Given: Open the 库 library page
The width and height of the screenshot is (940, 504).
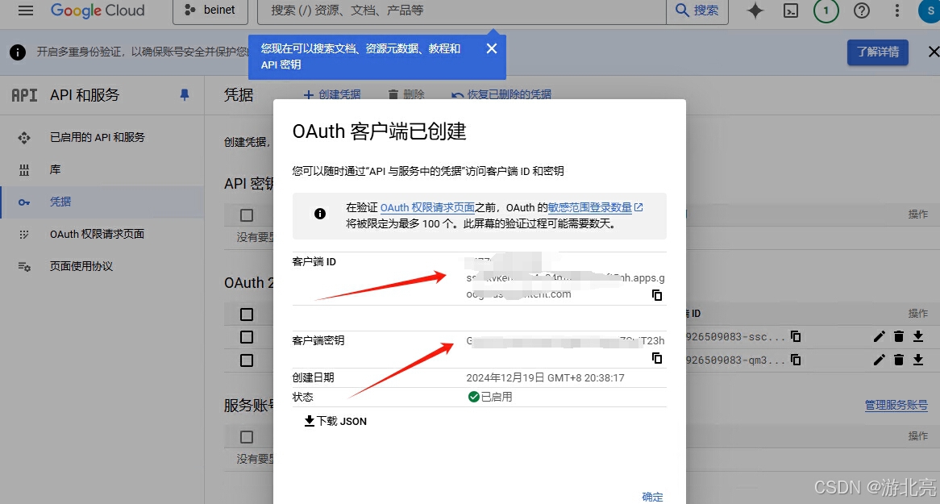Looking at the screenshot, I should pyautogui.click(x=102, y=170).
